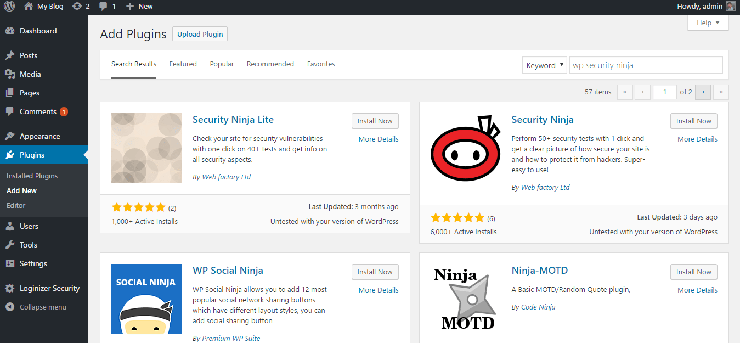Go to next page of results

[703, 92]
